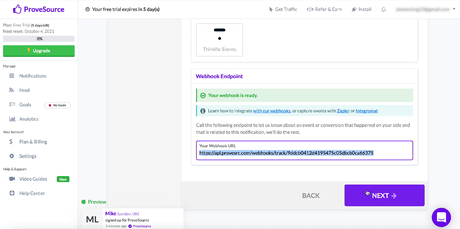Click the Video Guides camera icon
This screenshot has height=229, width=460.
coord(12,179)
